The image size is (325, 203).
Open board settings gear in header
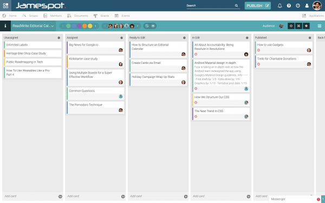pyautogui.click(x=306, y=26)
